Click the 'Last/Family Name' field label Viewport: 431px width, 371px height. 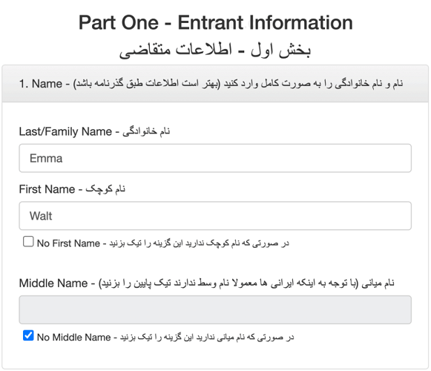[65, 131]
